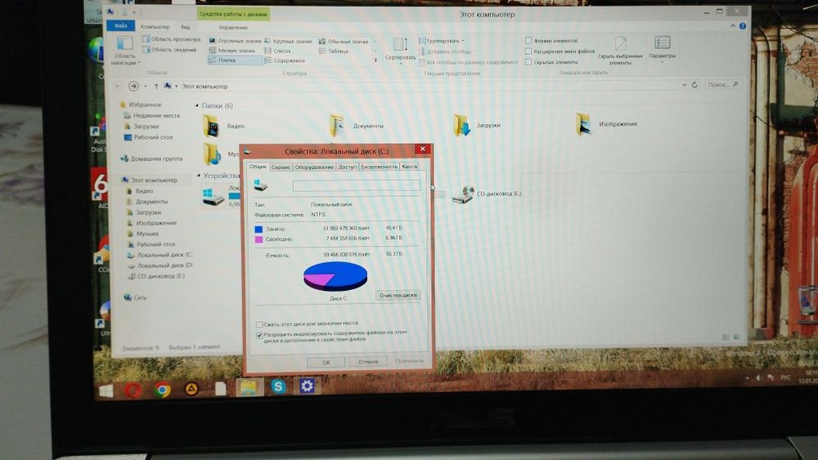Click Отмена in properties dialog
818x460 pixels.
pyautogui.click(x=368, y=361)
